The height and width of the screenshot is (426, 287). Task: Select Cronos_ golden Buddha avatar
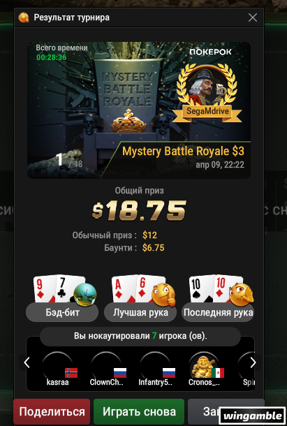coord(204,366)
